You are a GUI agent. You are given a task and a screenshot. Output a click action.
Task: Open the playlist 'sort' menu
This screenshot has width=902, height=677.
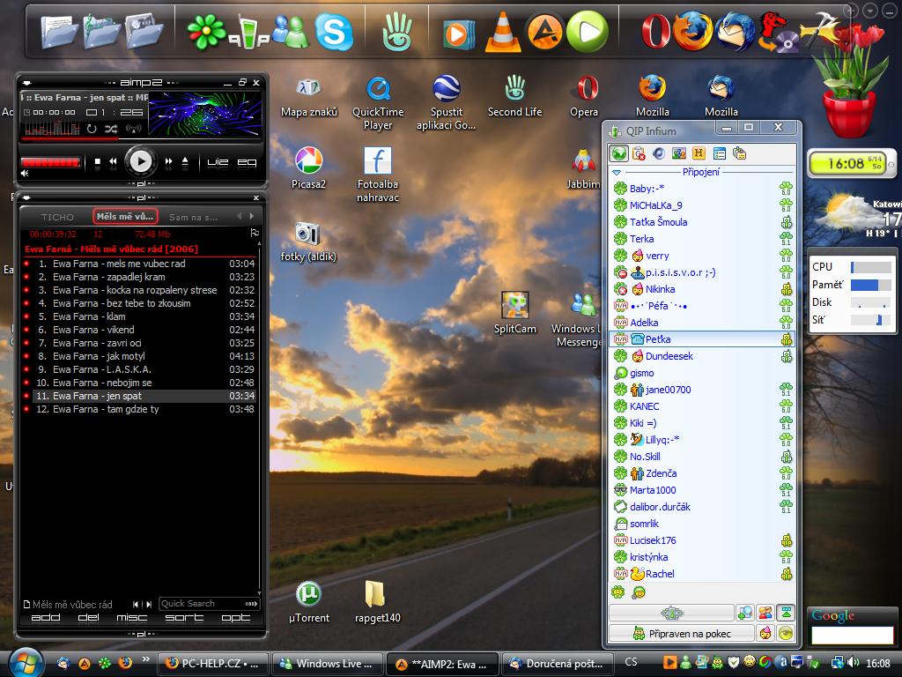click(x=183, y=618)
